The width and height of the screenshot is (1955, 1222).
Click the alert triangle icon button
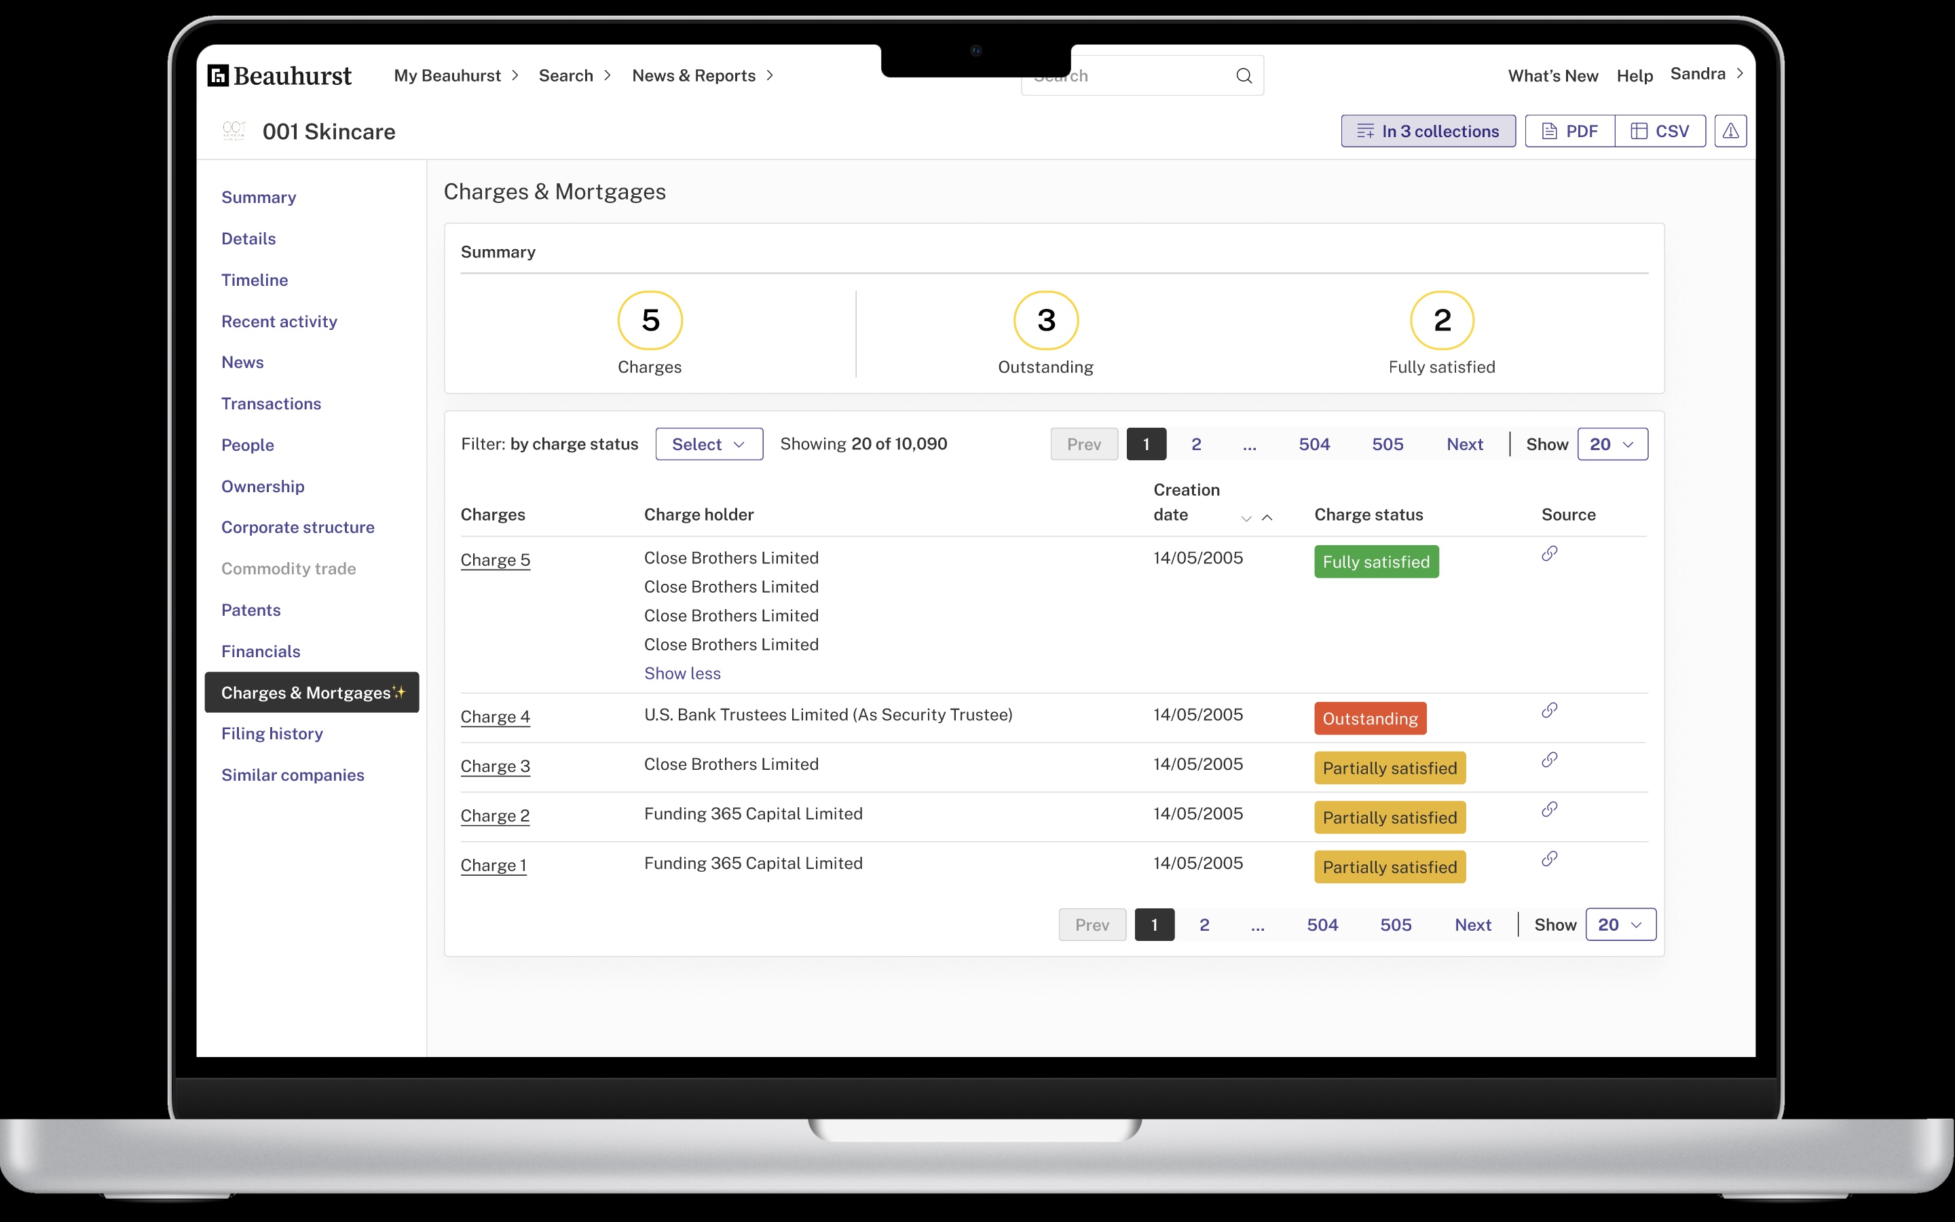coord(1730,131)
